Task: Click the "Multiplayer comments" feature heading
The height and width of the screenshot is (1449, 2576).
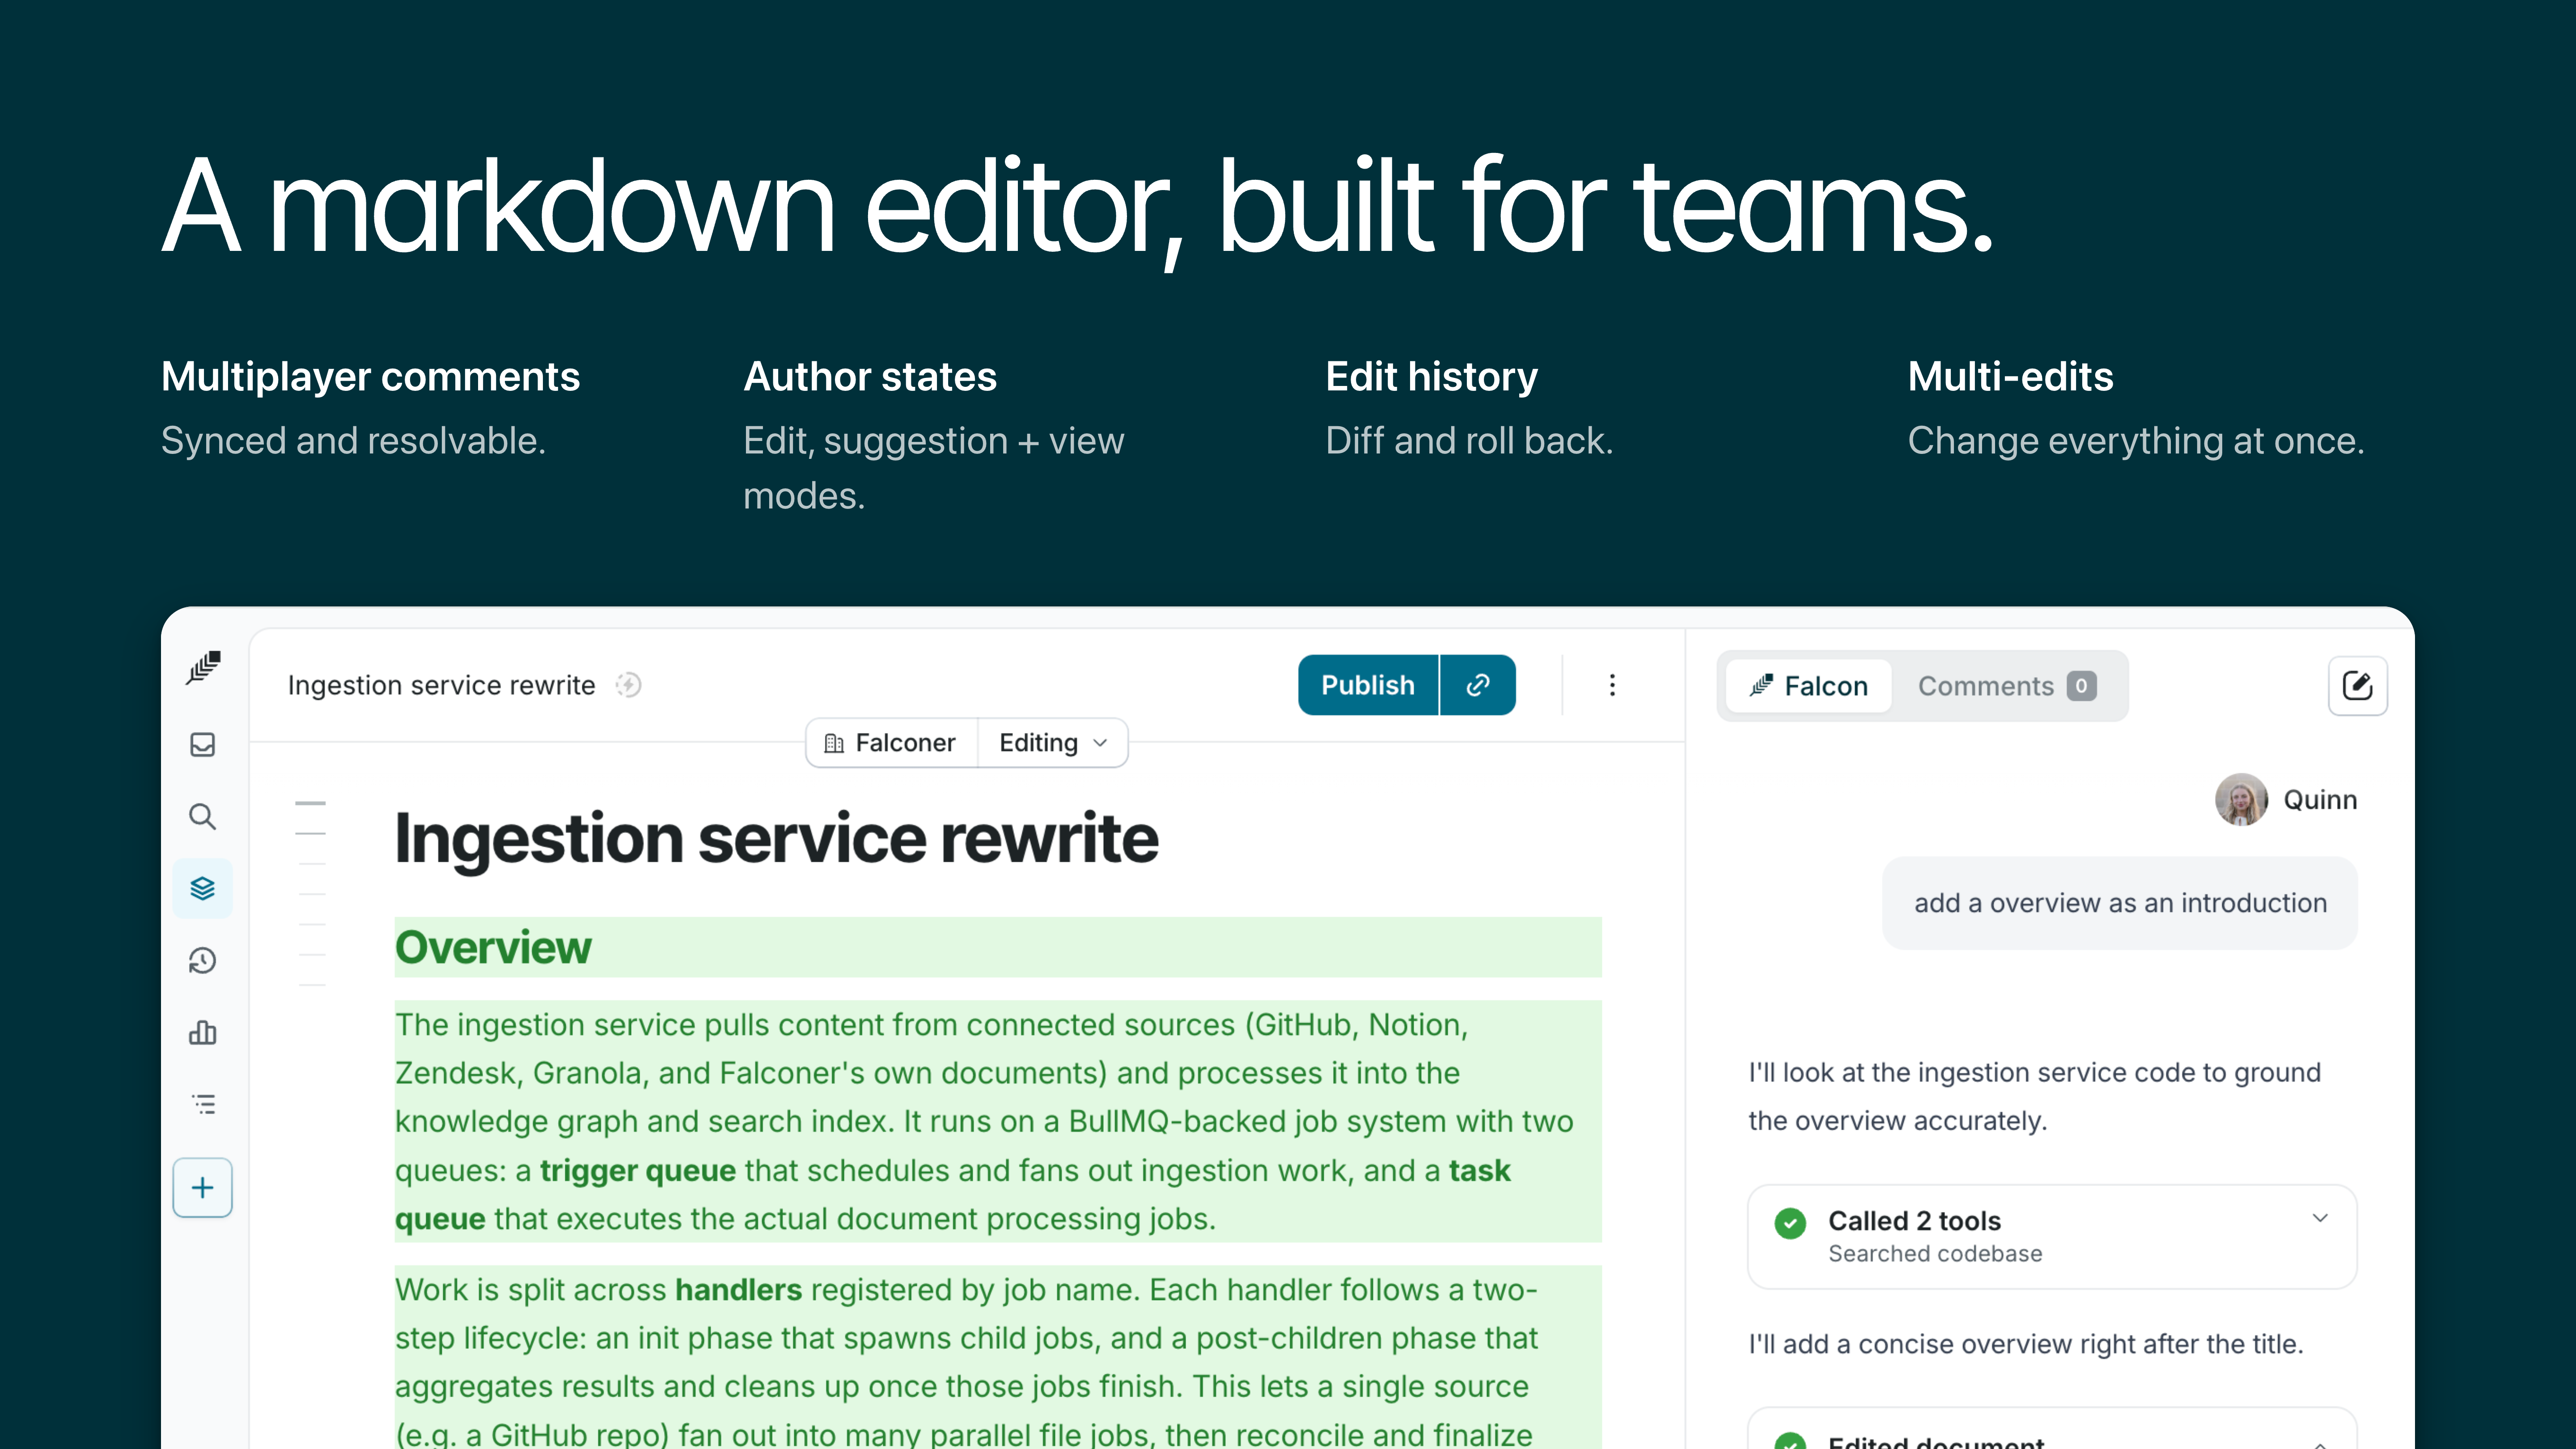Action: tap(371, 377)
